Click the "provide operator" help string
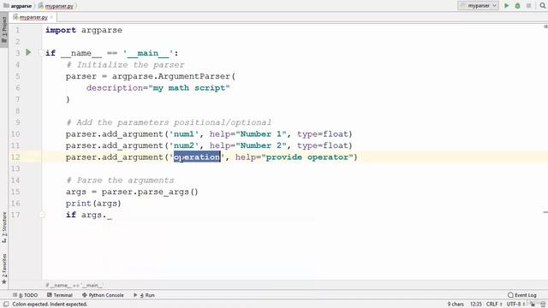This screenshot has width=548, height=308. pyautogui.click(x=307, y=157)
